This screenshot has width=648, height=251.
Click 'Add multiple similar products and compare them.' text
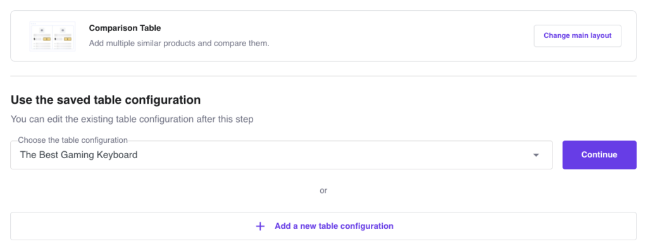[179, 43]
